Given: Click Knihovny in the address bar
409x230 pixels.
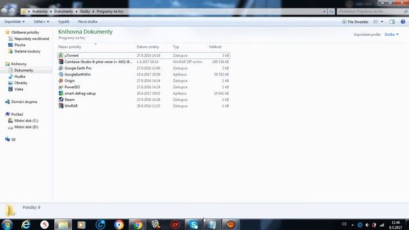Looking at the screenshot, I should [40, 11].
